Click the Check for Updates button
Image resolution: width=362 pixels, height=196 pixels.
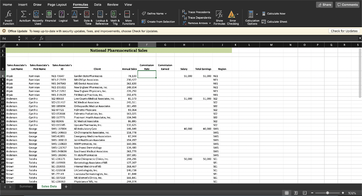(344, 31)
